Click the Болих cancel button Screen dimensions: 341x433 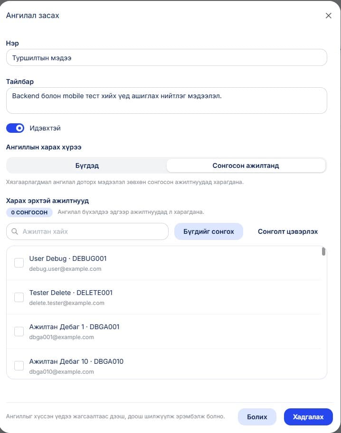tap(257, 417)
